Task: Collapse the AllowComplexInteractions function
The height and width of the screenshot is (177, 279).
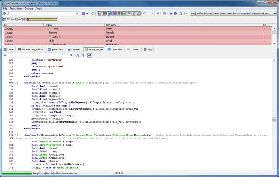Action: [17, 83]
